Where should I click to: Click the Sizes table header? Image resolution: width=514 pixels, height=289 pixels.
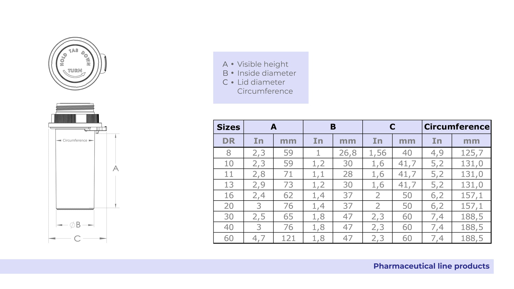228,127
